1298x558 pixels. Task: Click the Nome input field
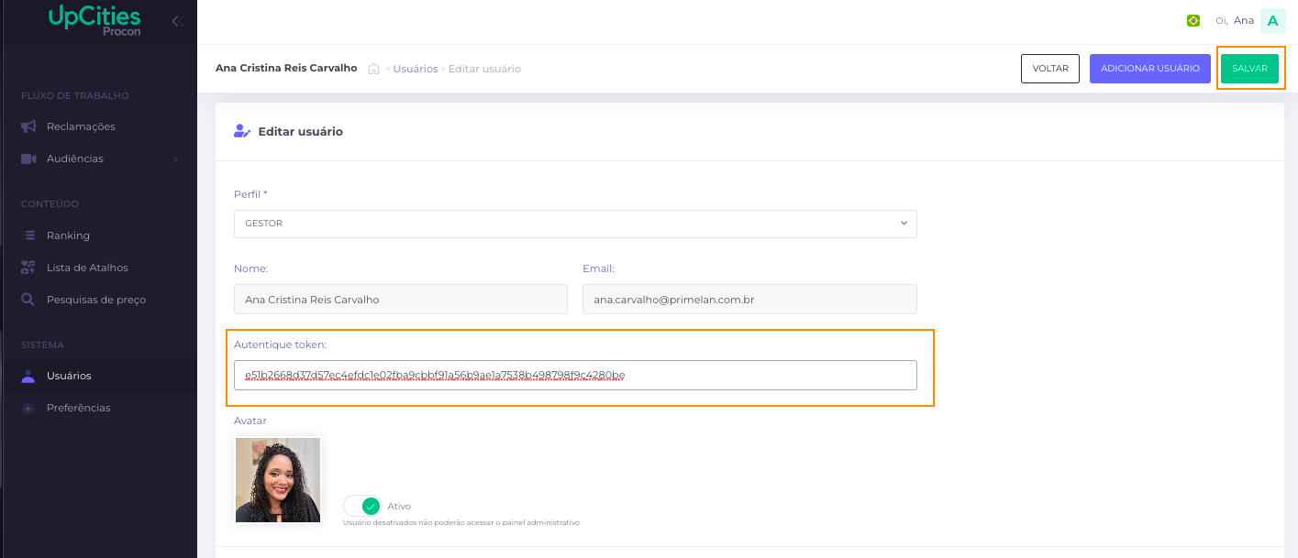(x=401, y=300)
